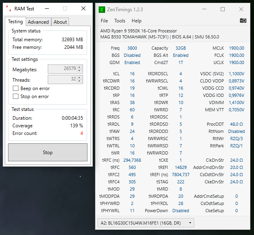Viewport: 254px width, 235px height.
Task: Click the VSOC (SVI2) value 1,1000V
Action: pyautogui.click(x=236, y=74)
